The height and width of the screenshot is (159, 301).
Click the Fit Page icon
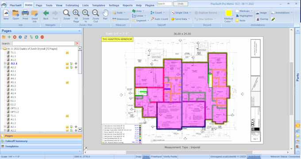76,16
